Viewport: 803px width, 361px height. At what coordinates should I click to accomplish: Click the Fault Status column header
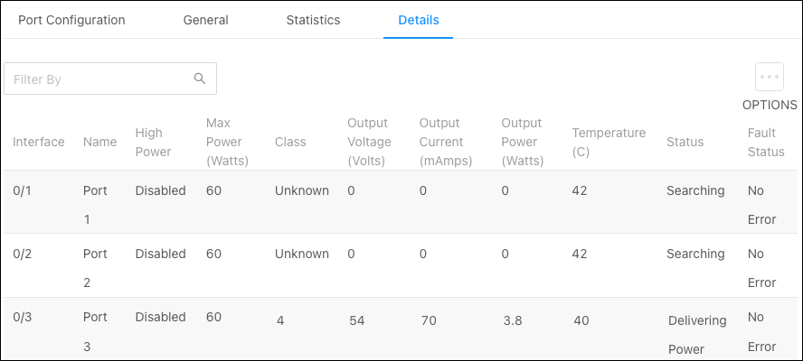[x=766, y=143]
